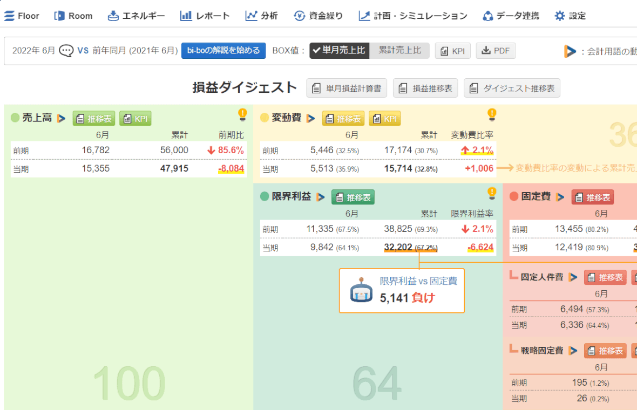Open the 売上高 KPI
This screenshot has width=637, height=410.
coord(135,119)
